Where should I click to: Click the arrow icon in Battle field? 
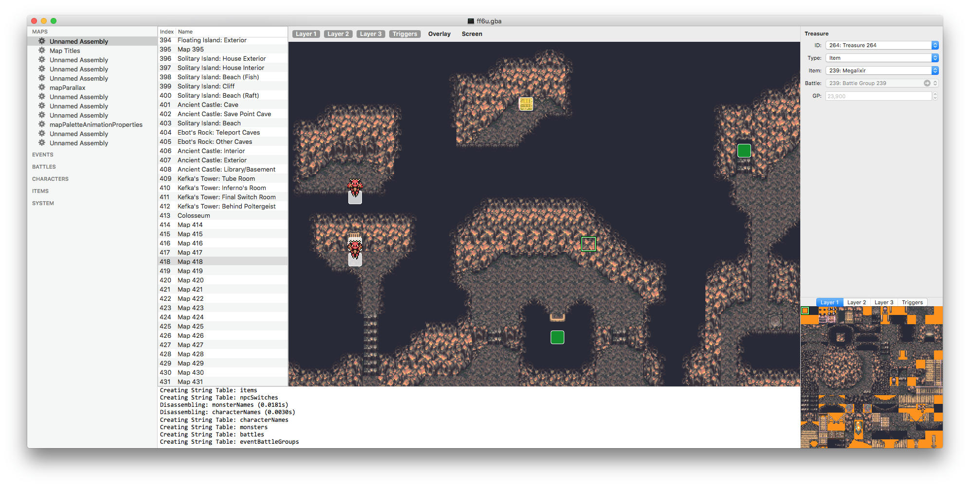pyautogui.click(x=927, y=83)
